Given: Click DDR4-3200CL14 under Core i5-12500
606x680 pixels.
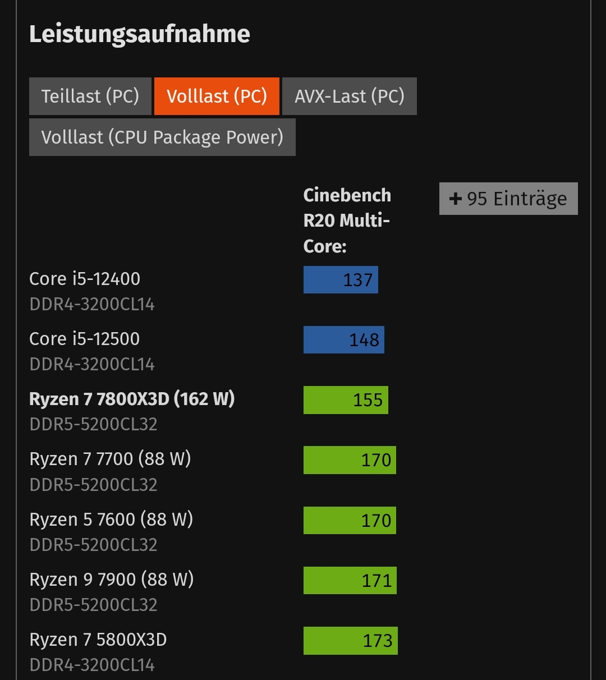Looking at the screenshot, I should (x=92, y=365).
